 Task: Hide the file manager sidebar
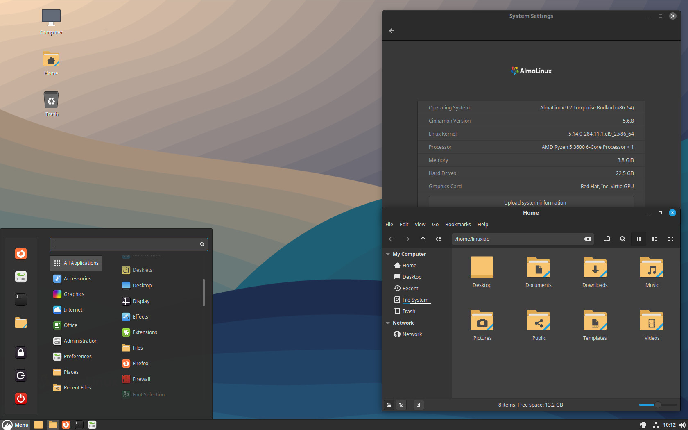[x=419, y=405]
